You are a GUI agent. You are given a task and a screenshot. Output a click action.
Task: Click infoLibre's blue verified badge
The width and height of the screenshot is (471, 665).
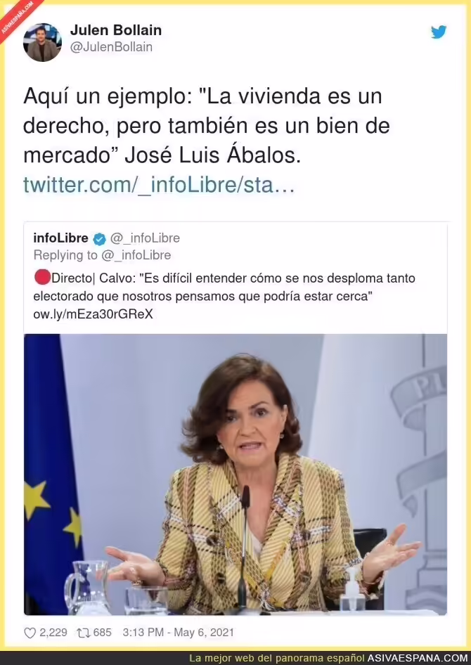tap(99, 239)
